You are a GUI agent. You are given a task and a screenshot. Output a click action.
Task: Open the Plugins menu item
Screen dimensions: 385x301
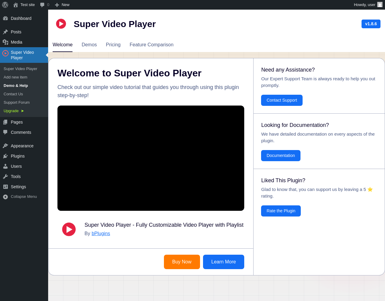(18, 156)
